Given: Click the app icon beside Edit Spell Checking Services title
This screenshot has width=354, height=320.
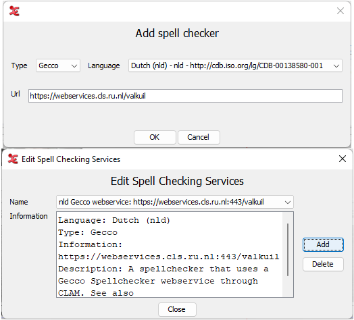Looking at the screenshot, I should (x=13, y=159).
